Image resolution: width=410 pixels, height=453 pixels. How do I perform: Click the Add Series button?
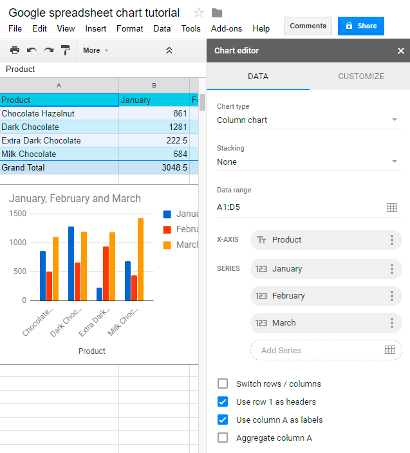[326, 350]
